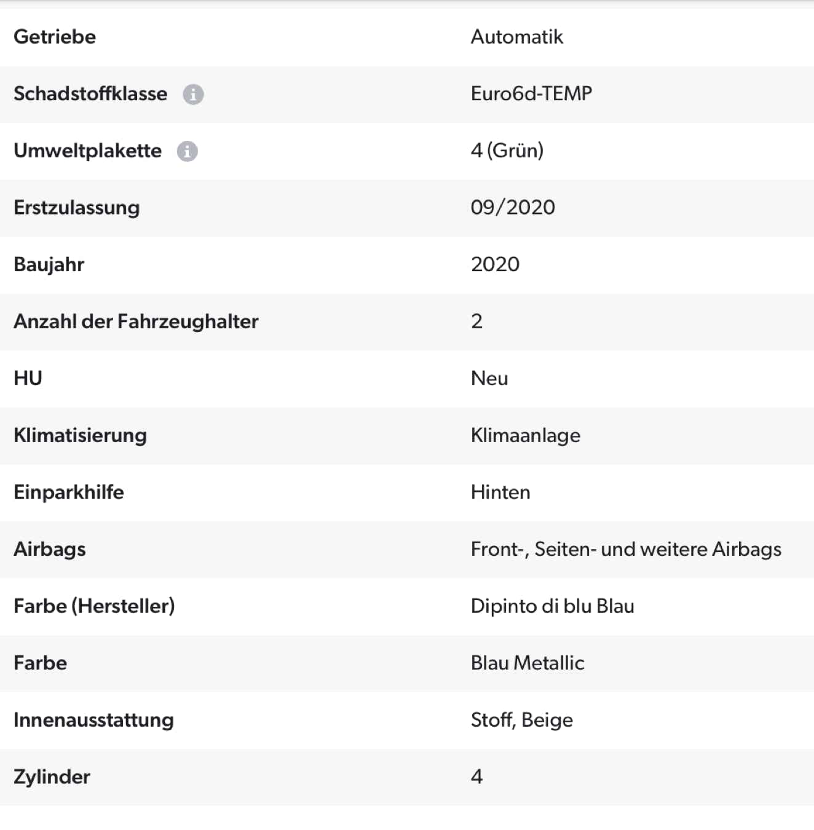814x830 pixels.
Task: Select the Dipinto di blu Blau color value
Action: point(552,606)
